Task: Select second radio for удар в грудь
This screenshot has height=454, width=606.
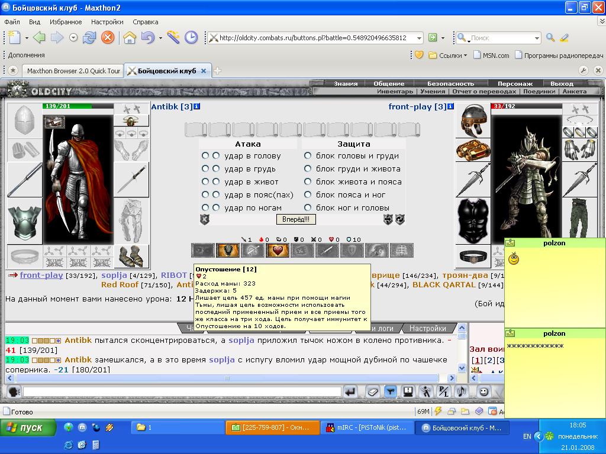Action: tap(215, 168)
